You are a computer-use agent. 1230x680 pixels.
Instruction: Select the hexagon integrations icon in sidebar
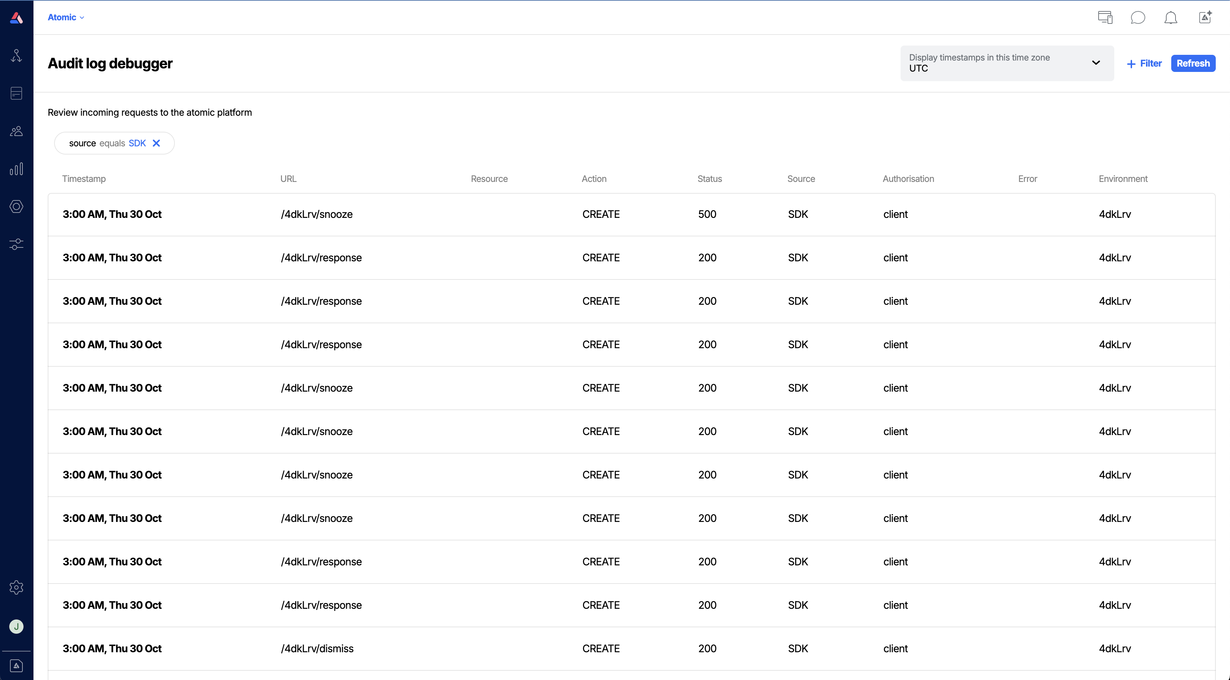point(17,206)
